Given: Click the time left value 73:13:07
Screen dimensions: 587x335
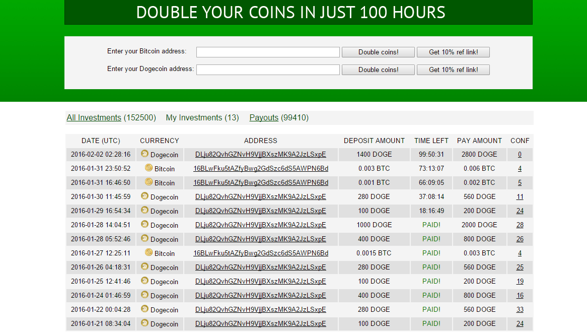Looking at the screenshot, I should tap(431, 169).
